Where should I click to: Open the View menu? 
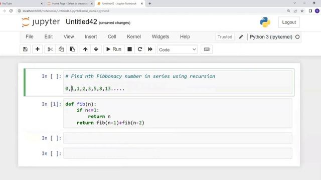tap(69, 36)
